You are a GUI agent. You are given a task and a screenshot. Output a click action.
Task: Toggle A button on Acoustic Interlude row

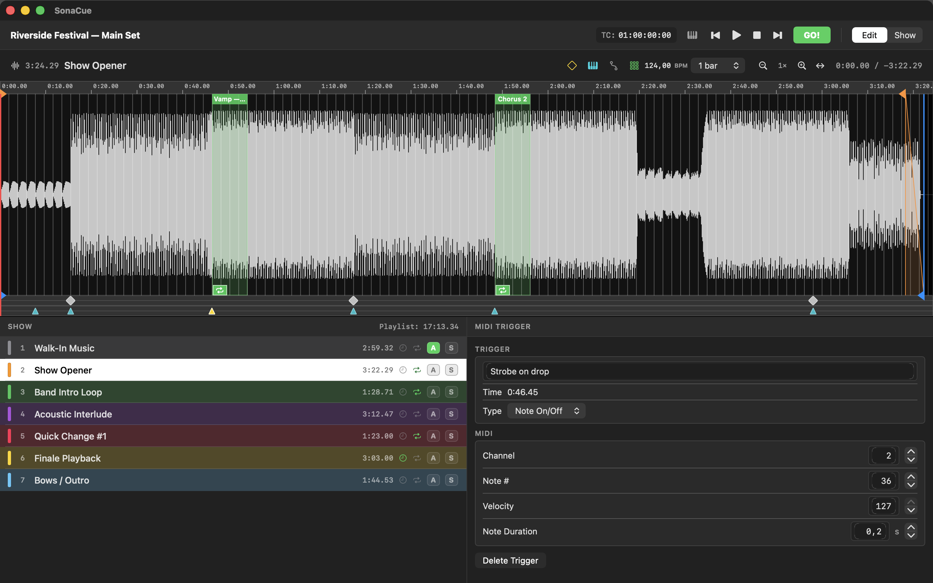coord(433,414)
